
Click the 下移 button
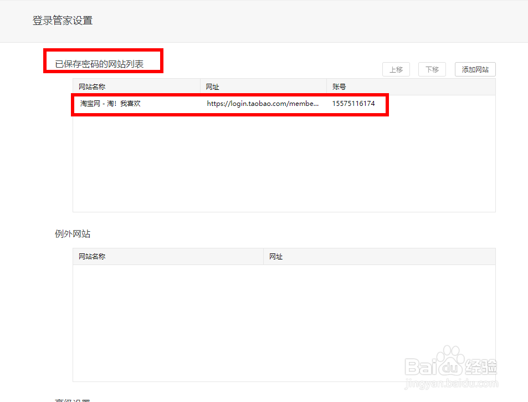tap(432, 69)
